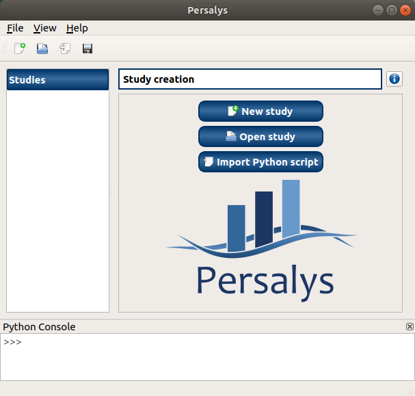
Task: Minimize the Persalys window
Action: tap(378, 10)
